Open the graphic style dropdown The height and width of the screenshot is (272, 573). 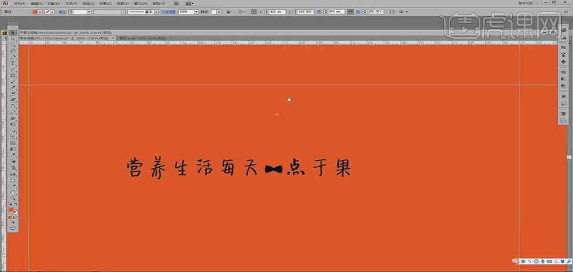coord(219,12)
